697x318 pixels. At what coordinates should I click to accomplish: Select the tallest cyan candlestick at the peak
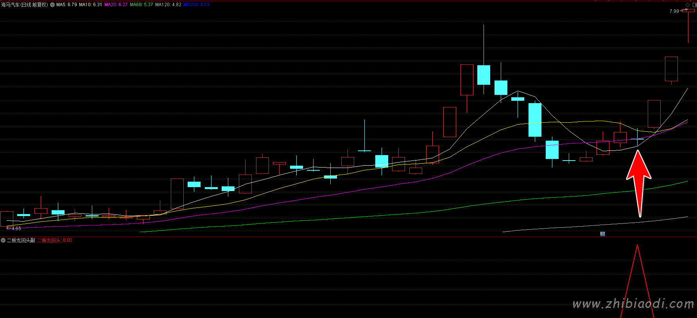(x=484, y=75)
